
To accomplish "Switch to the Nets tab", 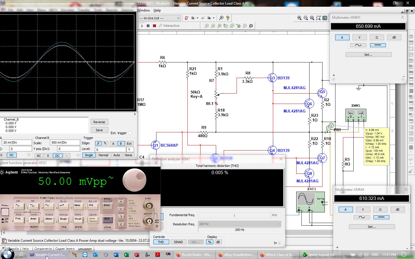I will click(x=25, y=248).
